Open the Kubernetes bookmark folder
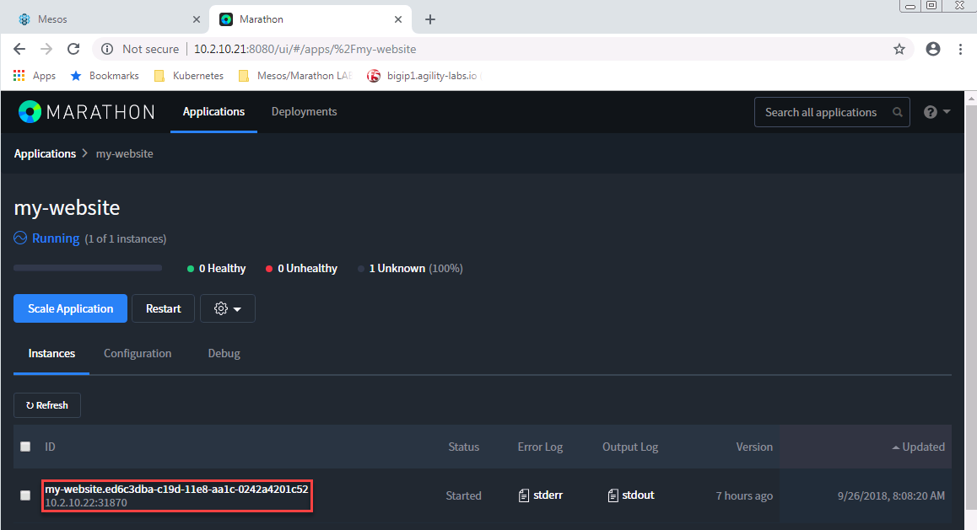Screen dimensions: 977x530 pos(190,75)
